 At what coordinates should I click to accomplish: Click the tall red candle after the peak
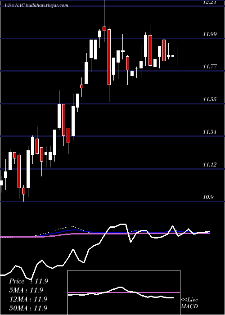pyautogui.click(x=109, y=57)
